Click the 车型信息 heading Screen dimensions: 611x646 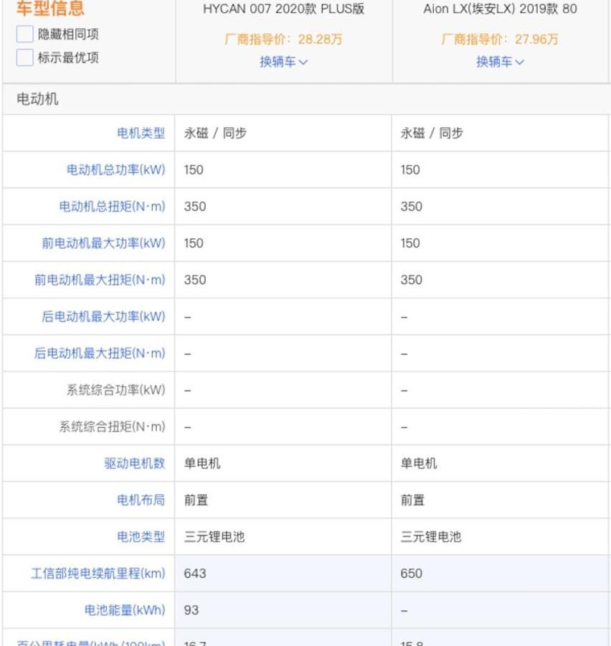pos(50,8)
